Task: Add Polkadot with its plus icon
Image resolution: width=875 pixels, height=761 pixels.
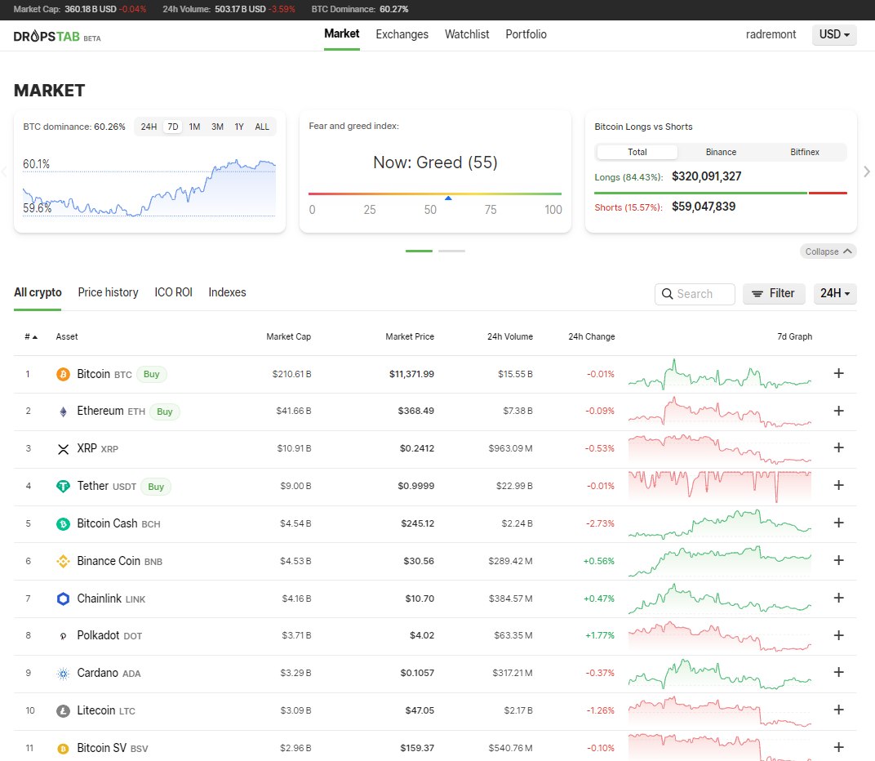Action: (x=838, y=634)
